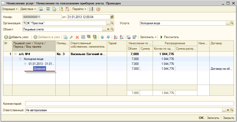
Task: Collapse the 01.01.2013 - 31.01 period node
Action: tap(25, 64)
